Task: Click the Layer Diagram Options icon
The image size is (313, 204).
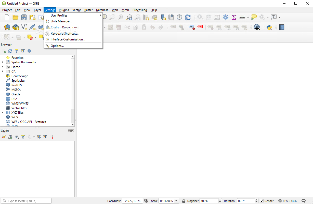Action: [x=181, y=27]
